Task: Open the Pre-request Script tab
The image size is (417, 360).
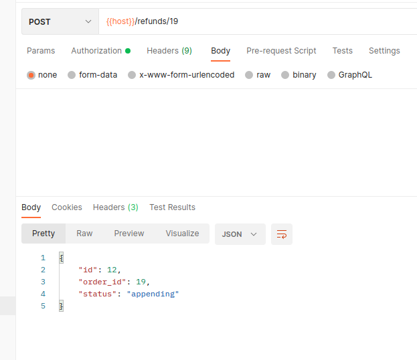Action: pos(281,50)
